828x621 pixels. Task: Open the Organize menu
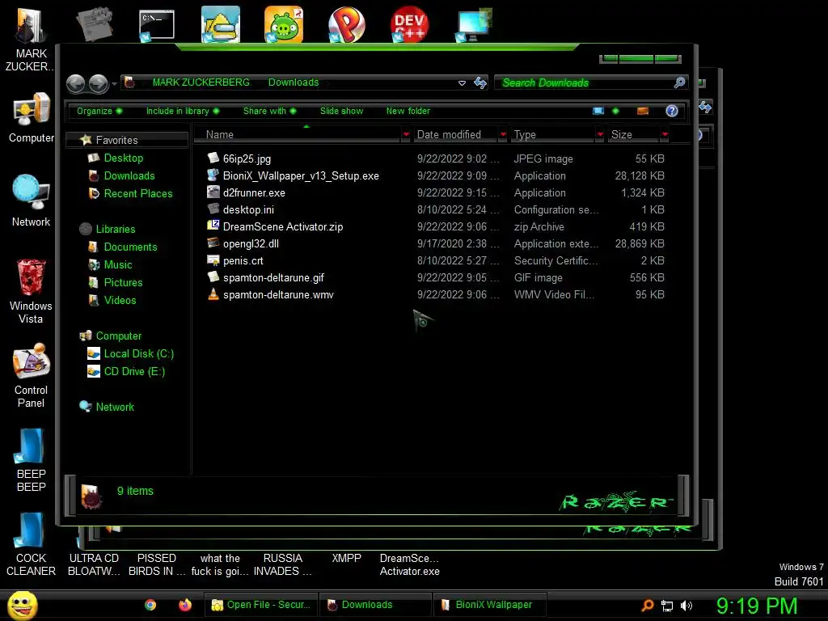99,111
